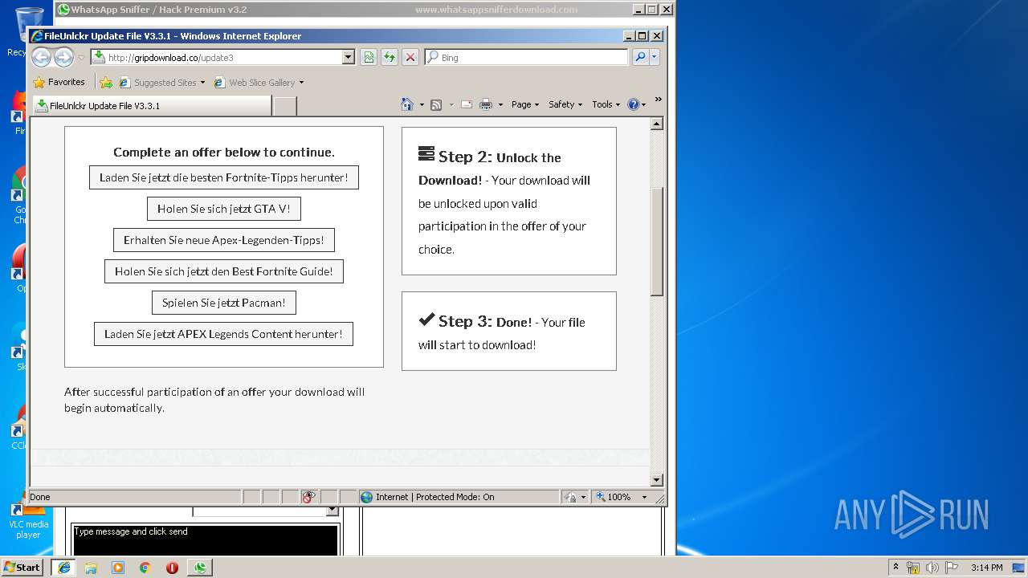The image size is (1028, 578).
Task: Click the page scrollbar up arrow
Action: point(657,124)
